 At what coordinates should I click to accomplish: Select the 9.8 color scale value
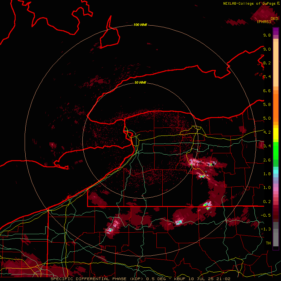(267, 35)
